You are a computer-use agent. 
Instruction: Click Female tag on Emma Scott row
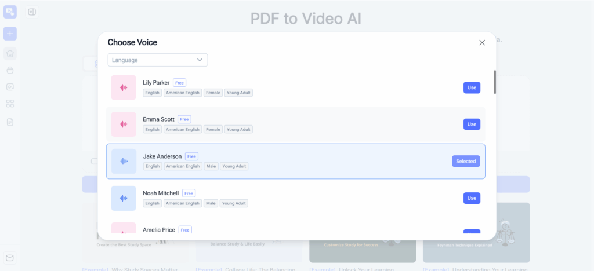pos(213,129)
